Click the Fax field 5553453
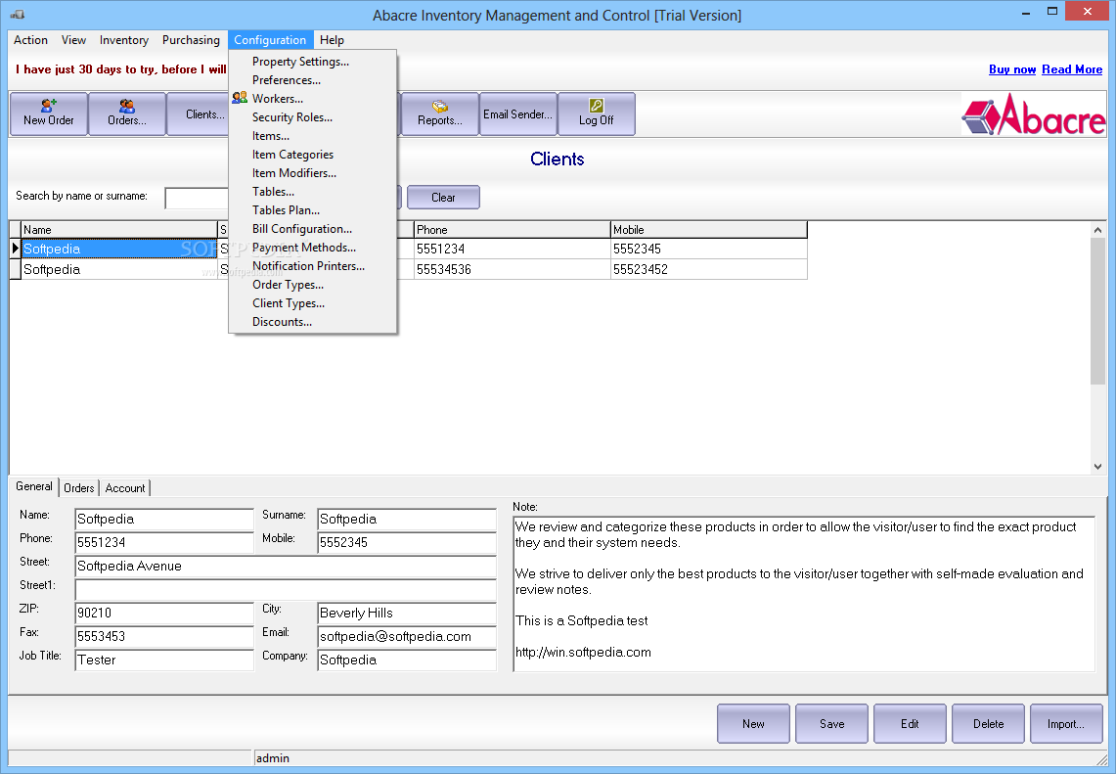Screen dimensions: 1116x774 [x=164, y=637]
